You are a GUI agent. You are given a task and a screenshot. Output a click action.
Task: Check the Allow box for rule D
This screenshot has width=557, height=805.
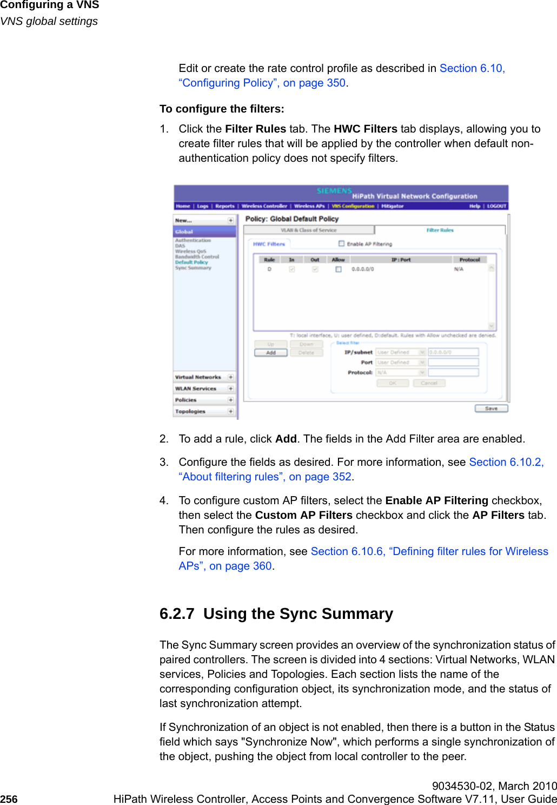pos(339,269)
